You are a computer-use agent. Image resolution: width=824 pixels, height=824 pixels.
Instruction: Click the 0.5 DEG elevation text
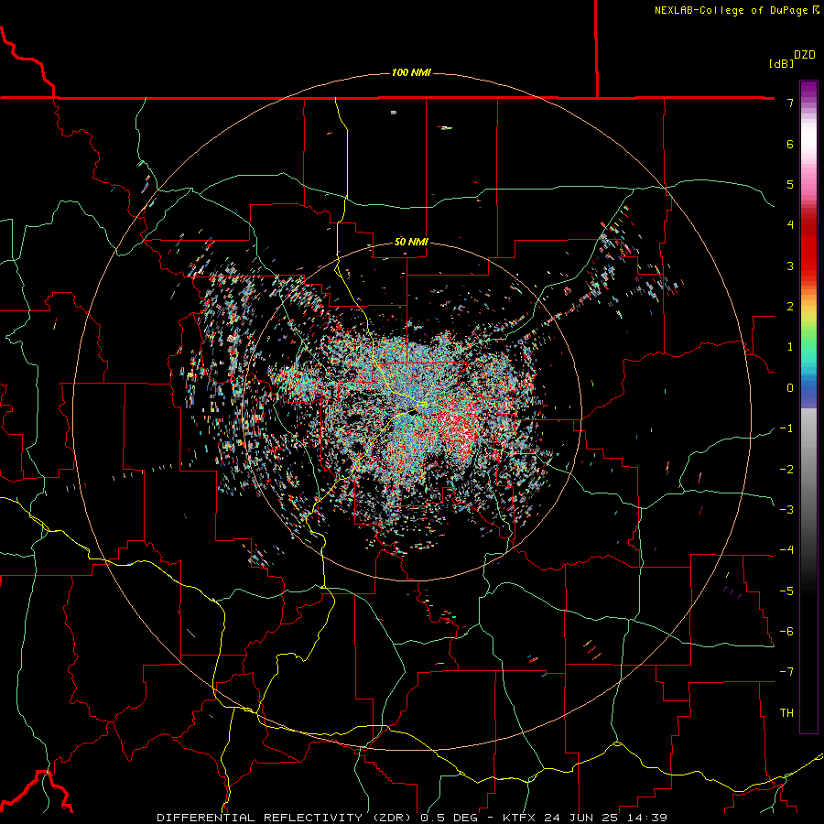click(450, 818)
